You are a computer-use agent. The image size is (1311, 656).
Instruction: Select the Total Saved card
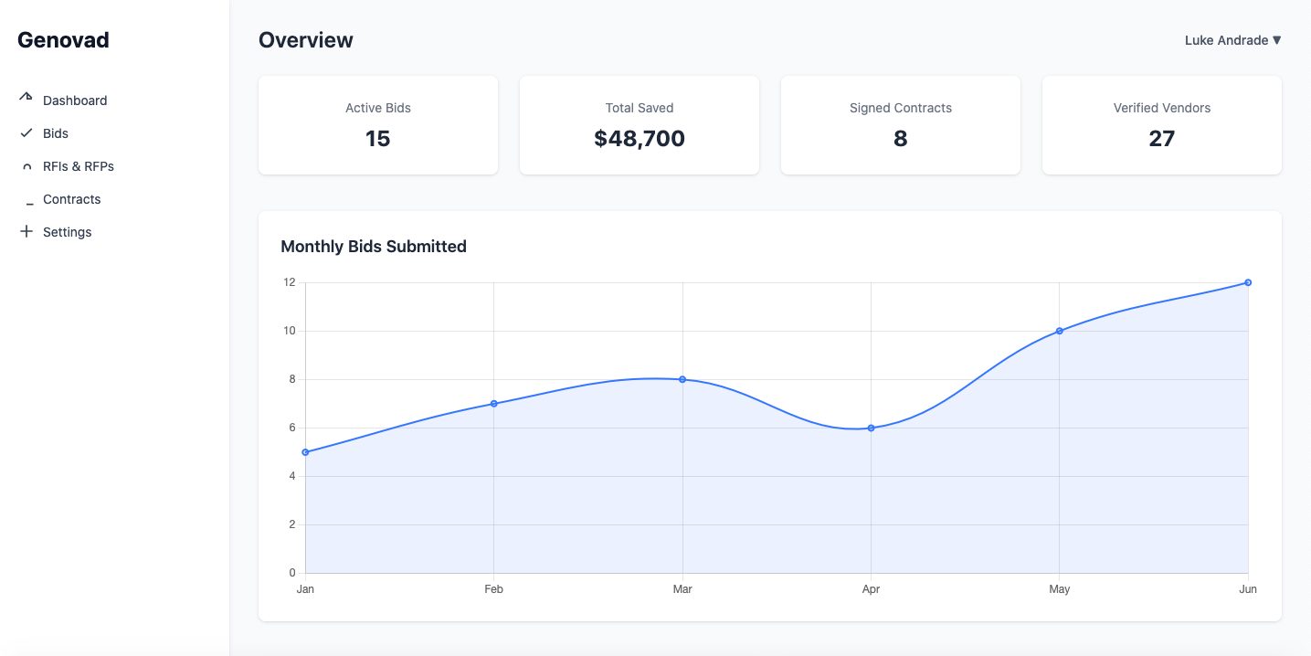pyautogui.click(x=640, y=125)
